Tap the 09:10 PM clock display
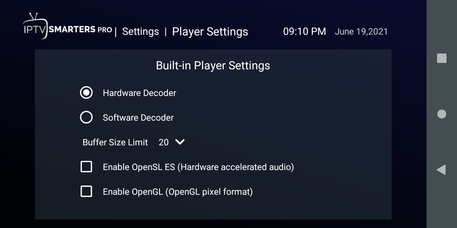457x228 pixels. tap(304, 31)
